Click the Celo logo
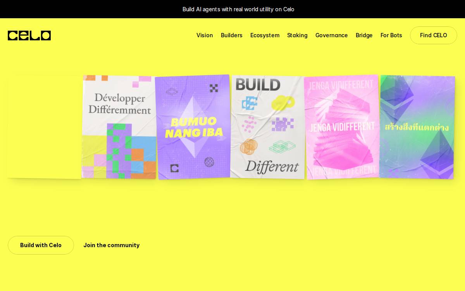This screenshot has height=291, width=465. (29, 35)
